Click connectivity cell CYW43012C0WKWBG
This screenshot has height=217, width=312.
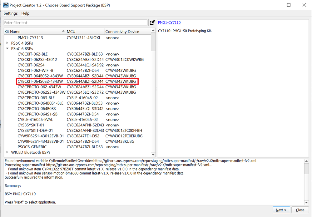coord(125,60)
